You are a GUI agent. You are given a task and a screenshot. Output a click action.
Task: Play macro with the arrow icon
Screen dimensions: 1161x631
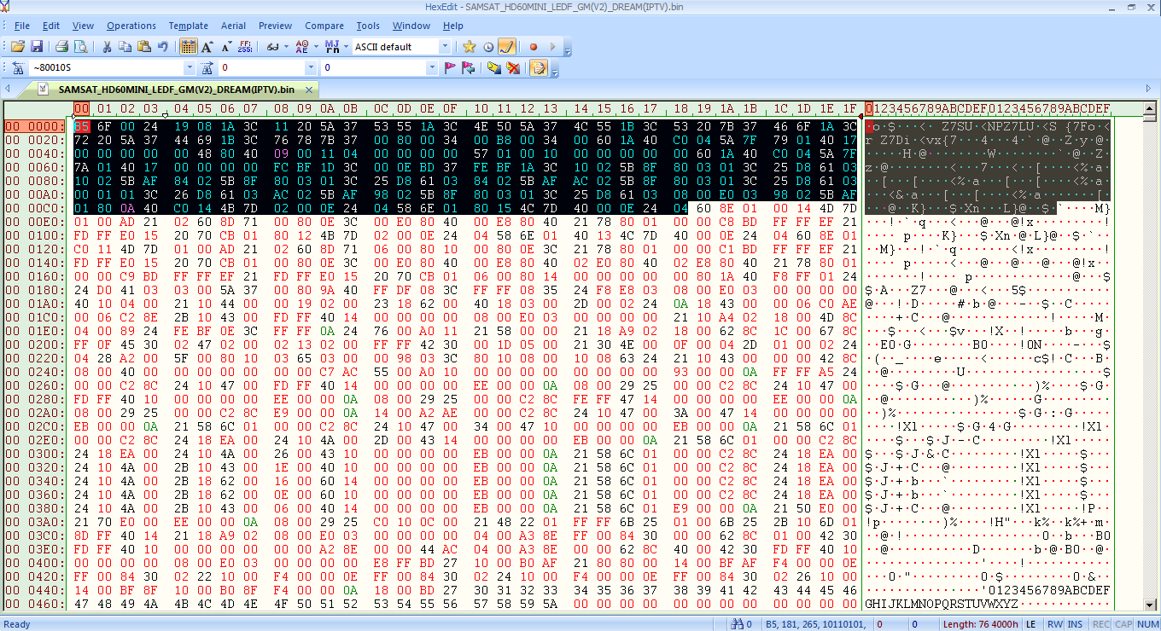(552, 47)
